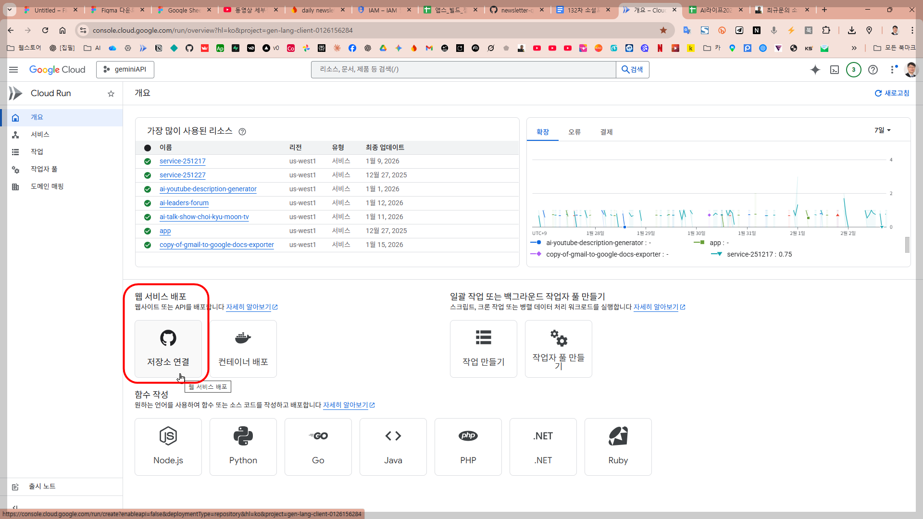
Task: Click the 새로고침 refresh button
Action: coord(892,93)
